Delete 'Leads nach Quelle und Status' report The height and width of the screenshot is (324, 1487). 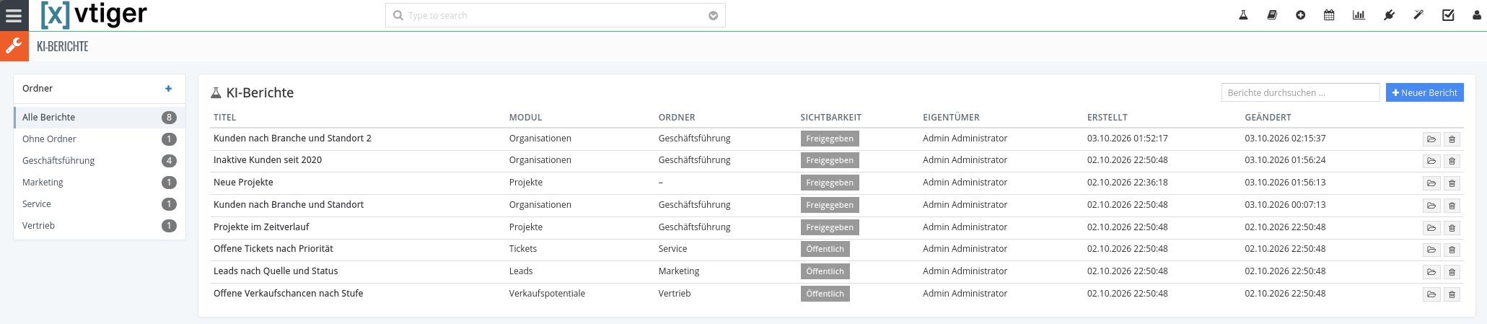[x=1452, y=272]
